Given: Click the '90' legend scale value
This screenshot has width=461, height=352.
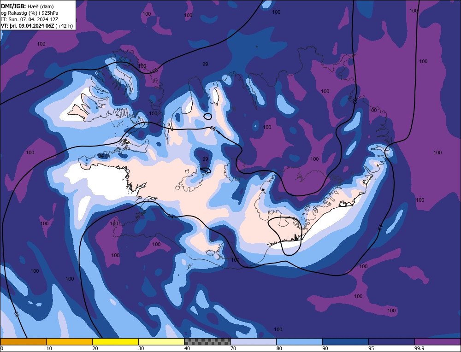Looking at the screenshot, I should [x=325, y=348].
